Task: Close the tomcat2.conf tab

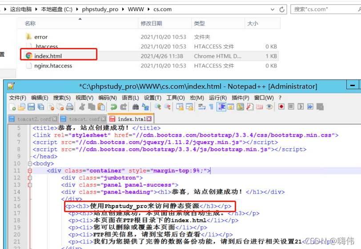Action: pos(55,119)
